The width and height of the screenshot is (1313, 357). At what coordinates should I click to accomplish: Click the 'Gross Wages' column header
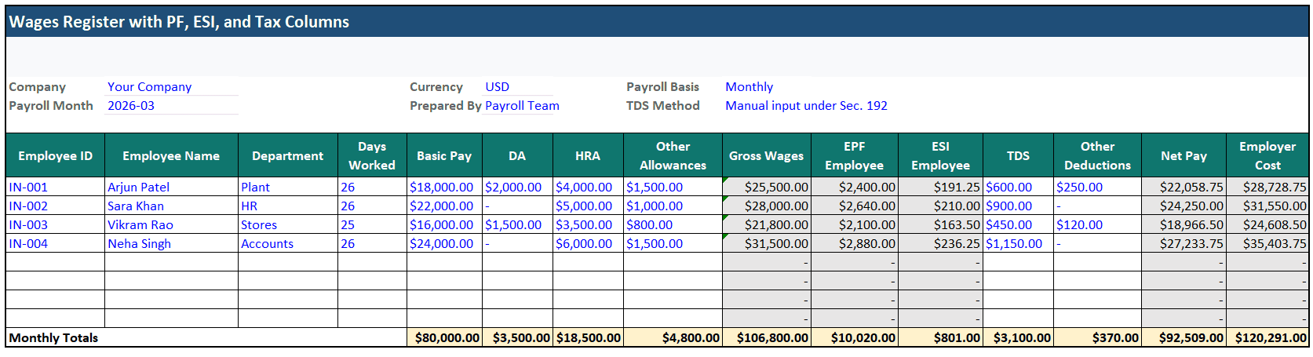[x=766, y=155]
